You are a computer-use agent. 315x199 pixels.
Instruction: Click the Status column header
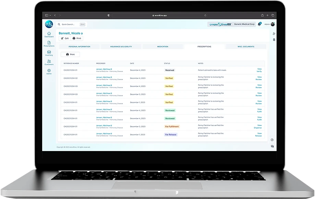(167, 63)
